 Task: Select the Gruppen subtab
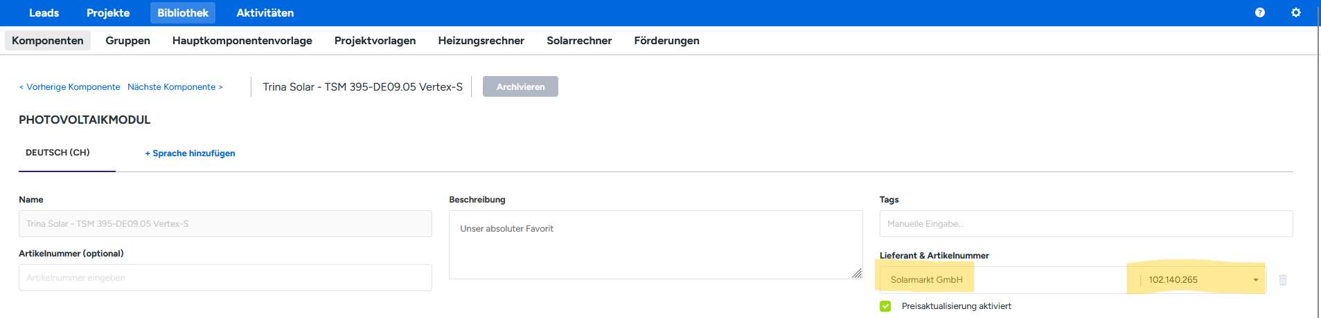point(127,41)
